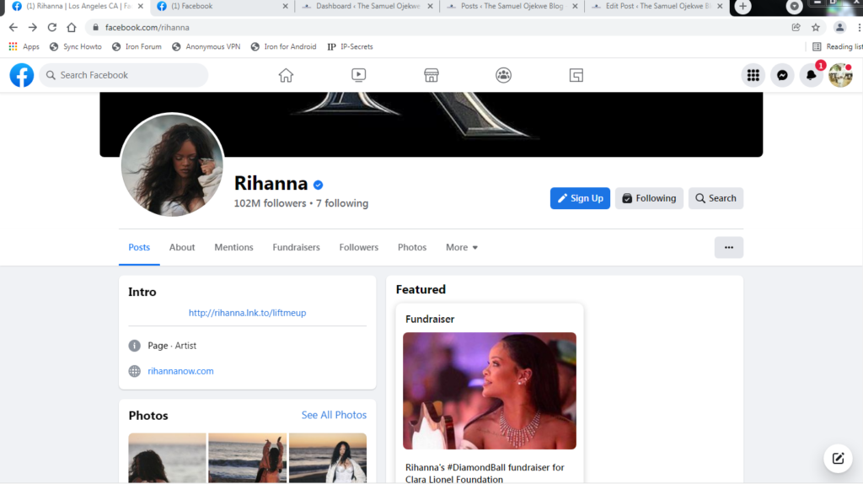Open Rihanna's profile picture

(172, 164)
